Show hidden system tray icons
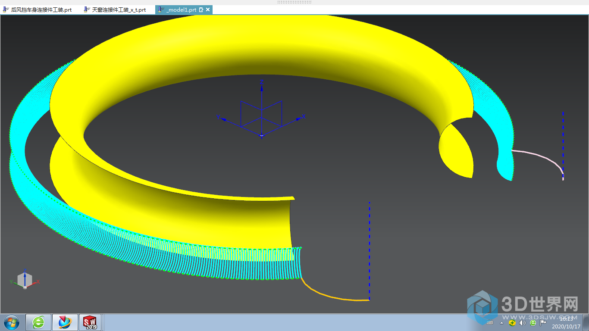This screenshot has width=589, height=331. [x=501, y=323]
